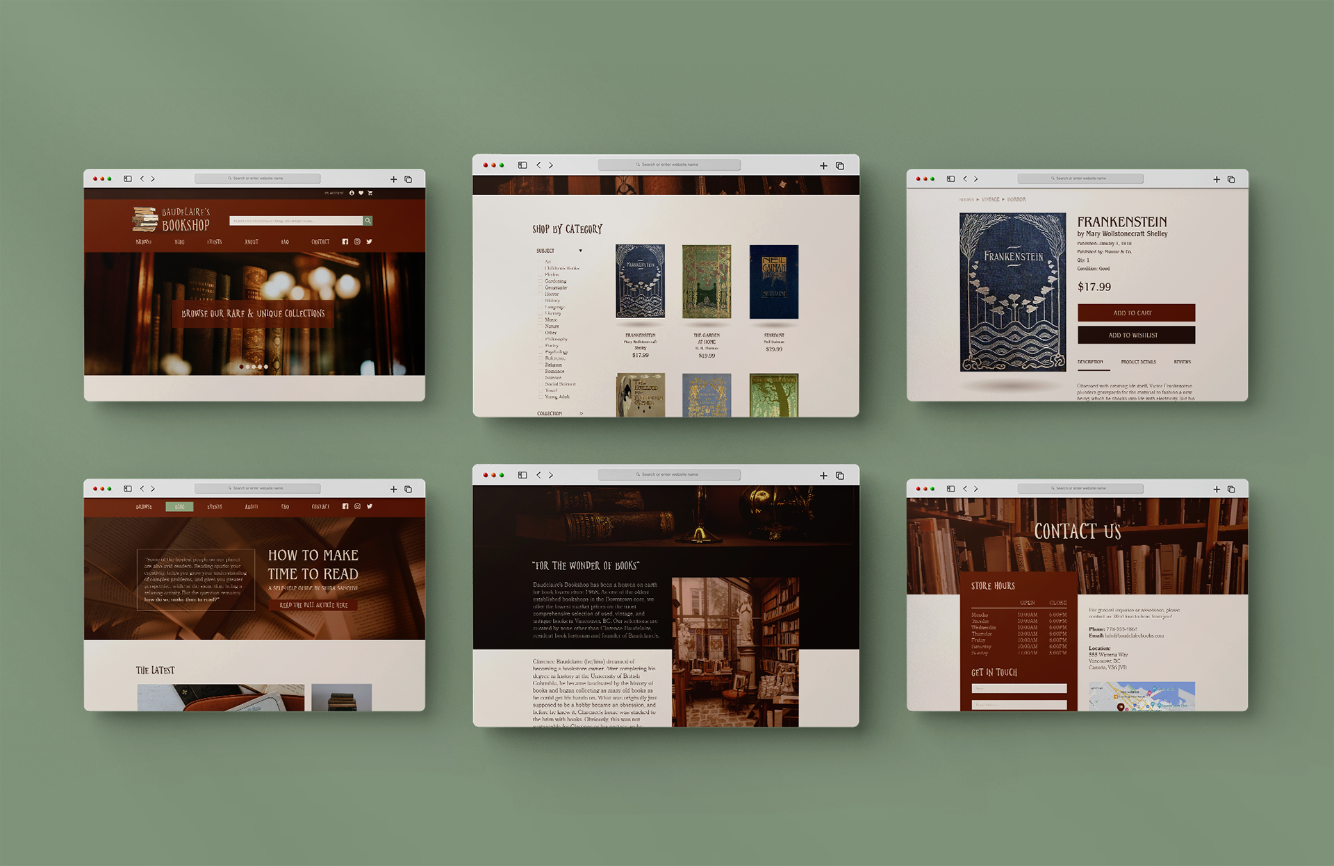This screenshot has height=866, width=1334.
Task: Toggle sidebar in blog page browser window
Action: click(x=128, y=488)
